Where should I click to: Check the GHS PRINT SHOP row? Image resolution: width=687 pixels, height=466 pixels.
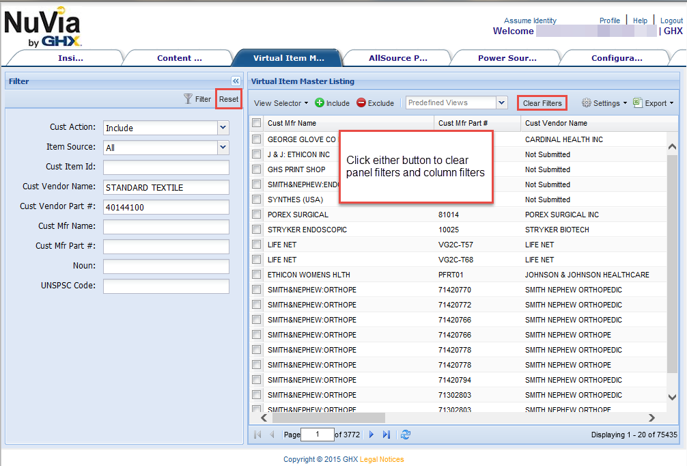point(257,169)
